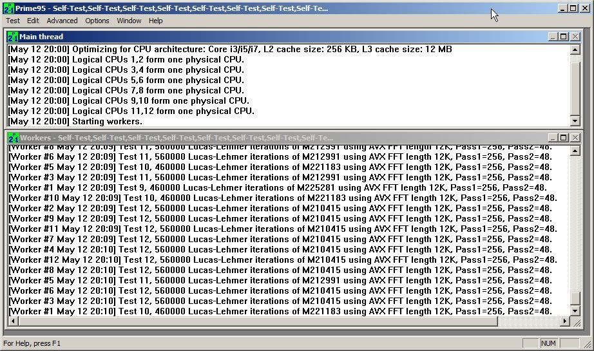The width and height of the screenshot is (594, 351).
Task: Maximize the Prime95 main window
Action: click(573, 8)
